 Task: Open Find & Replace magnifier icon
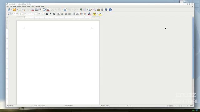click(x=81, y=10)
